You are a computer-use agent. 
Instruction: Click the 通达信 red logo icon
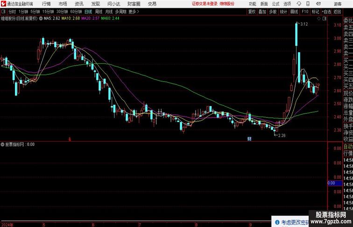(x=3, y=4)
